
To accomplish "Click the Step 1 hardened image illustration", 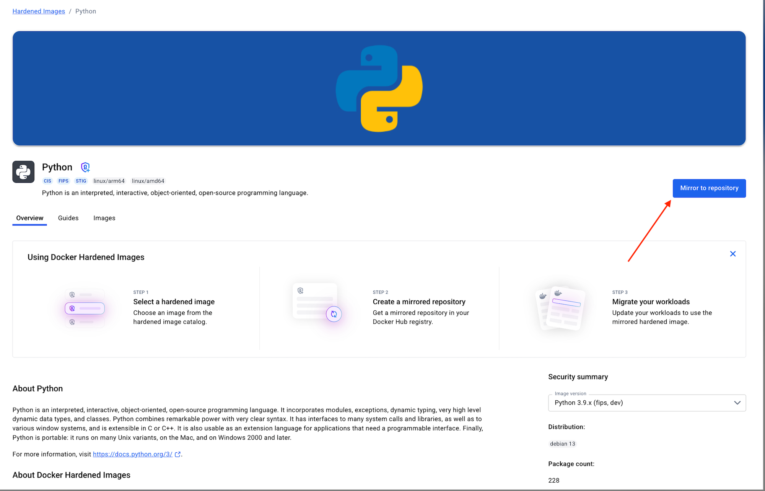I will (x=85, y=308).
